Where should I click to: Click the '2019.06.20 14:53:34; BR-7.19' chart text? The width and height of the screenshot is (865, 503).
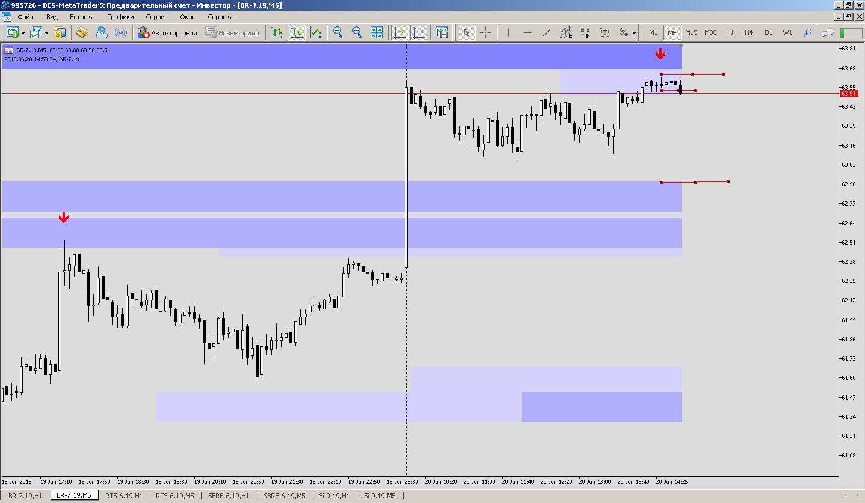pos(42,59)
